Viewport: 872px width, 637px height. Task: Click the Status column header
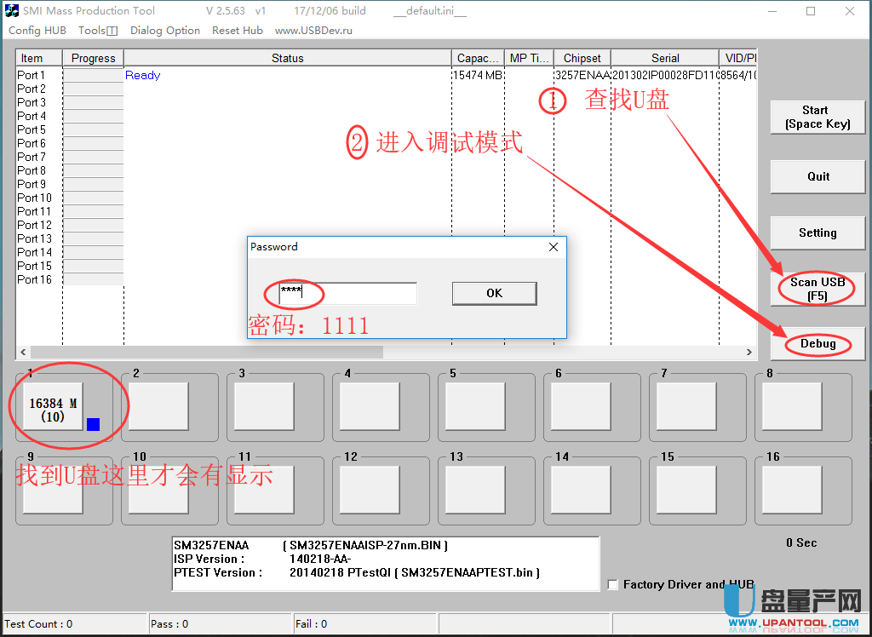[x=287, y=58]
